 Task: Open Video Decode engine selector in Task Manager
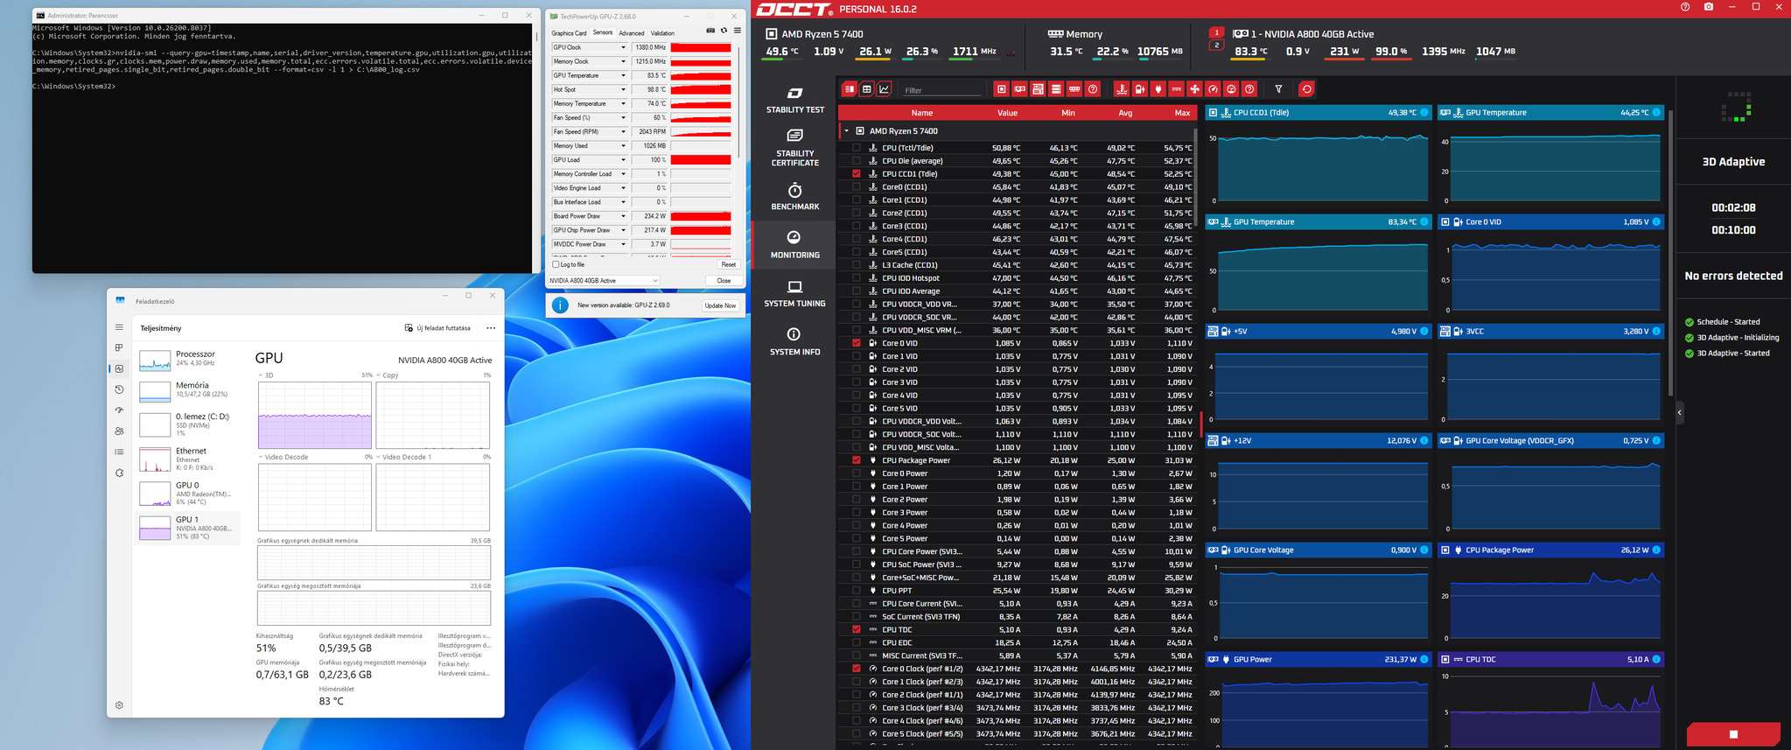(x=282, y=457)
